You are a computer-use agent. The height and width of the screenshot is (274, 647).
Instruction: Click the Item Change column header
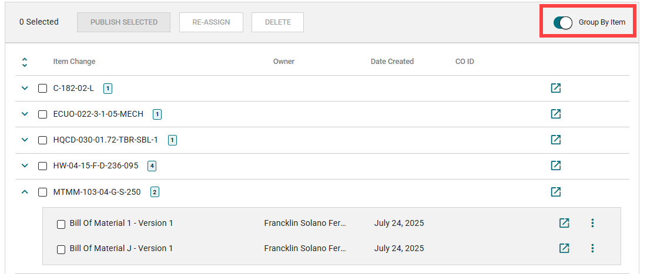pyautogui.click(x=74, y=62)
